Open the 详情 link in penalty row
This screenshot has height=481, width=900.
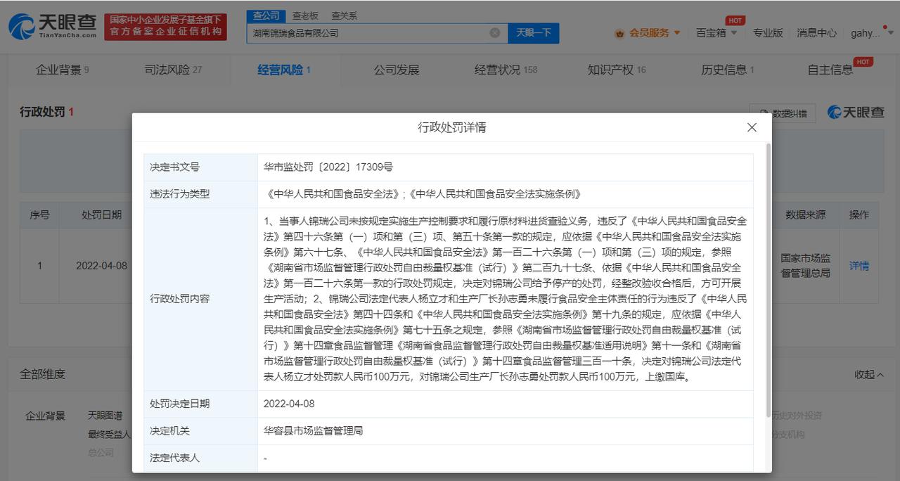coord(859,266)
